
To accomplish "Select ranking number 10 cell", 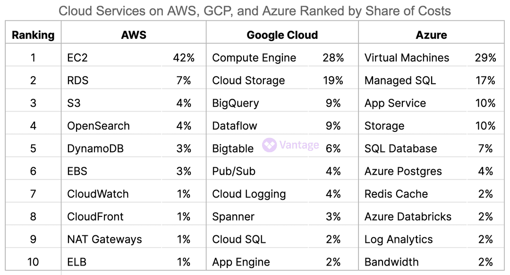I will point(33,262).
